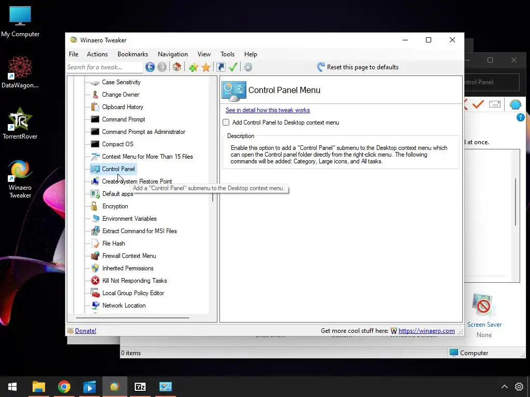This screenshot has width=530, height=397.
Task: Open File Explorer from the taskbar
Action: pyautogui.click(x=38, y=387)
